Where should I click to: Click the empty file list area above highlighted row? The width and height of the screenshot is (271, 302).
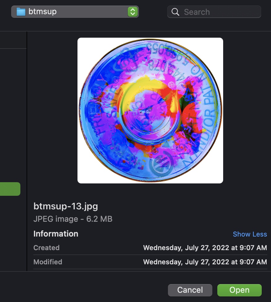point(13,115)
